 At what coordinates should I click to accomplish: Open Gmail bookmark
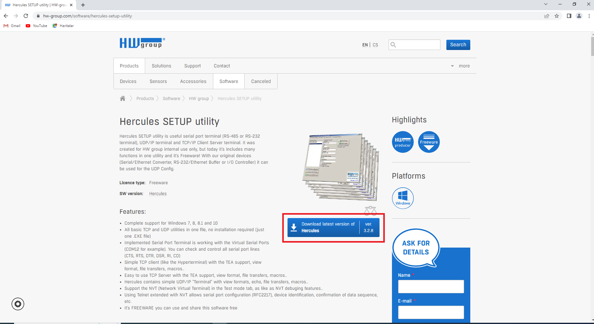(12, 26)
